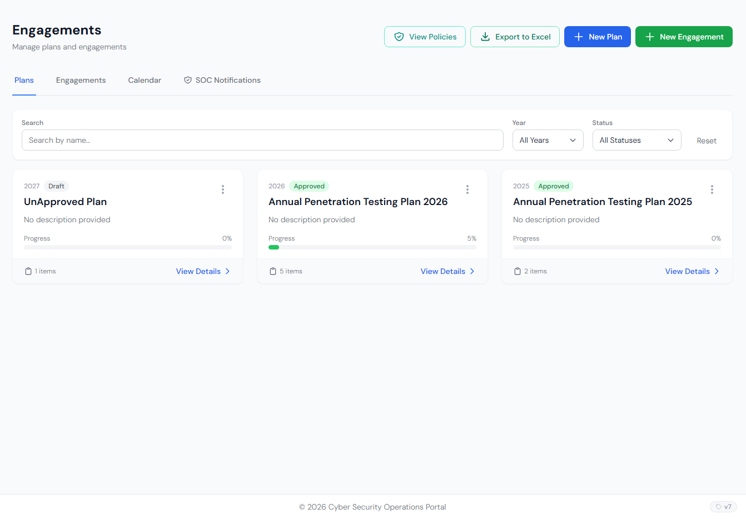
Task: Switch to the Engagements tab
Action: [x=81, y=80]
